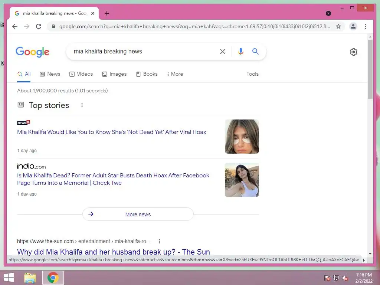View site information via padlock icon
380x285 pixels.
pos(53,26)
